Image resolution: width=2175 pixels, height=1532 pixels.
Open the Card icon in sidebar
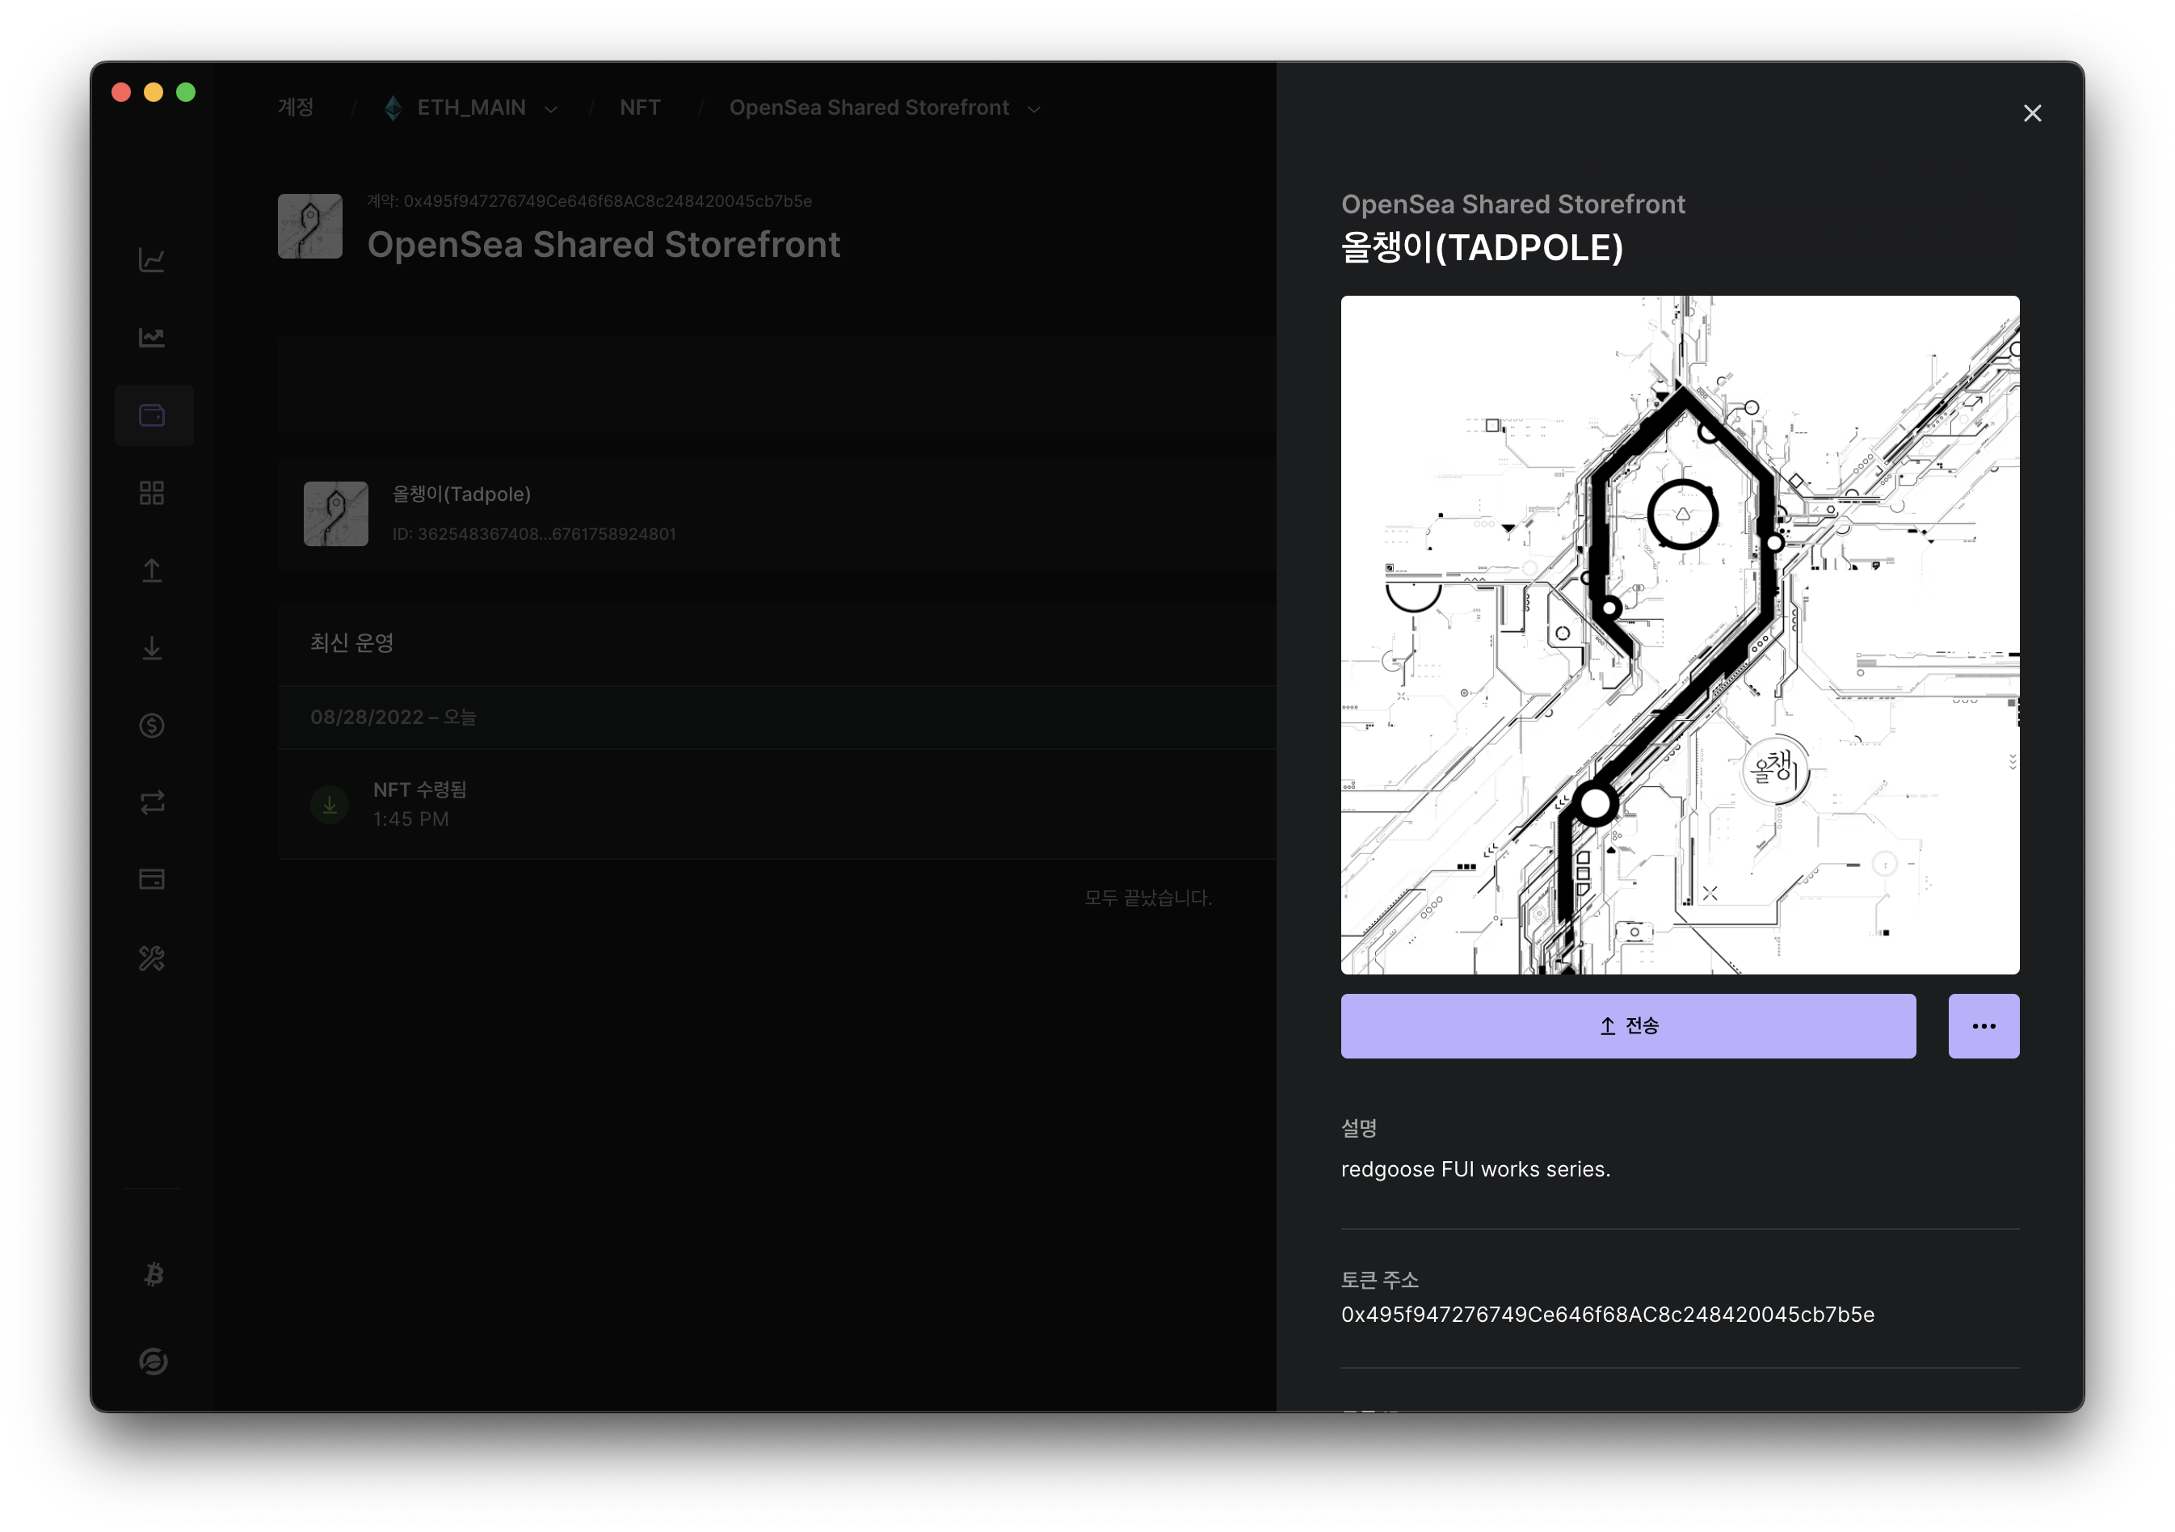click(x=153, y=880)
